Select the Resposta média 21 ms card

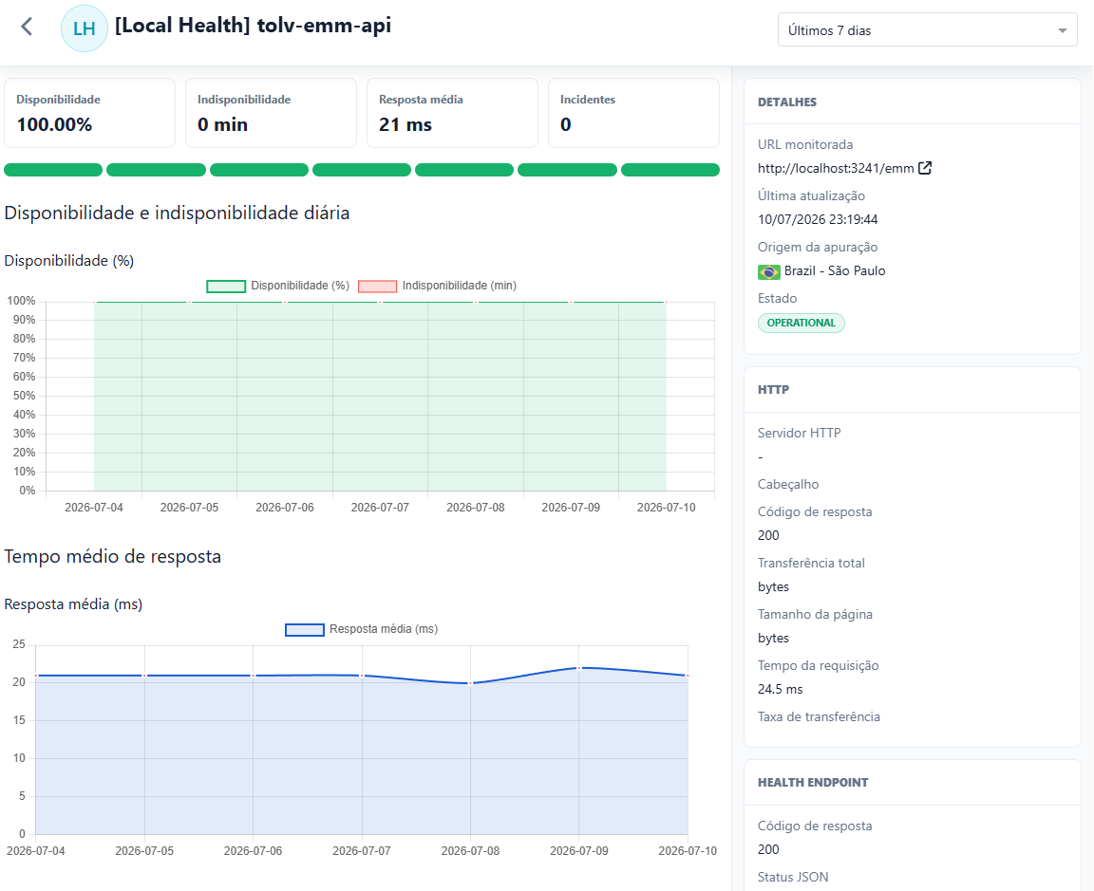coord(452,113)
